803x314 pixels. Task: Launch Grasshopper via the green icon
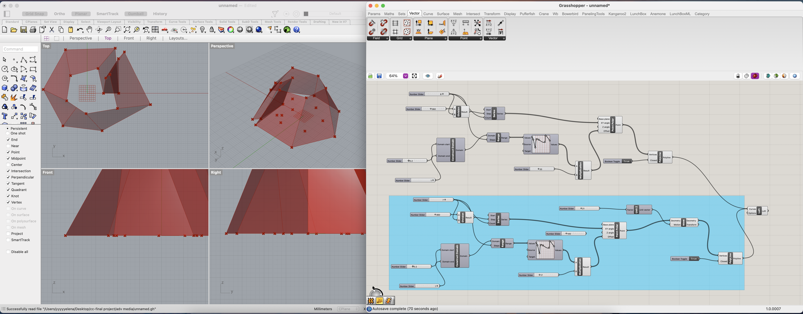pyautogui.click(x=287, y=30)
